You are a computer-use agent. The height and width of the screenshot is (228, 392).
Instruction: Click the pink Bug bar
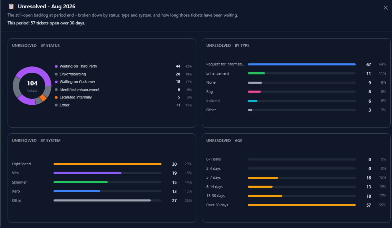[254, 92]
